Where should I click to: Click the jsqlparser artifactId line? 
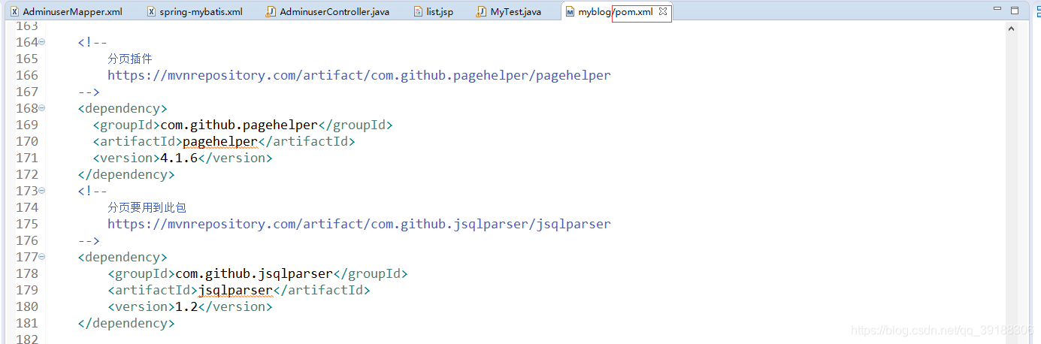tap(239, 290)
